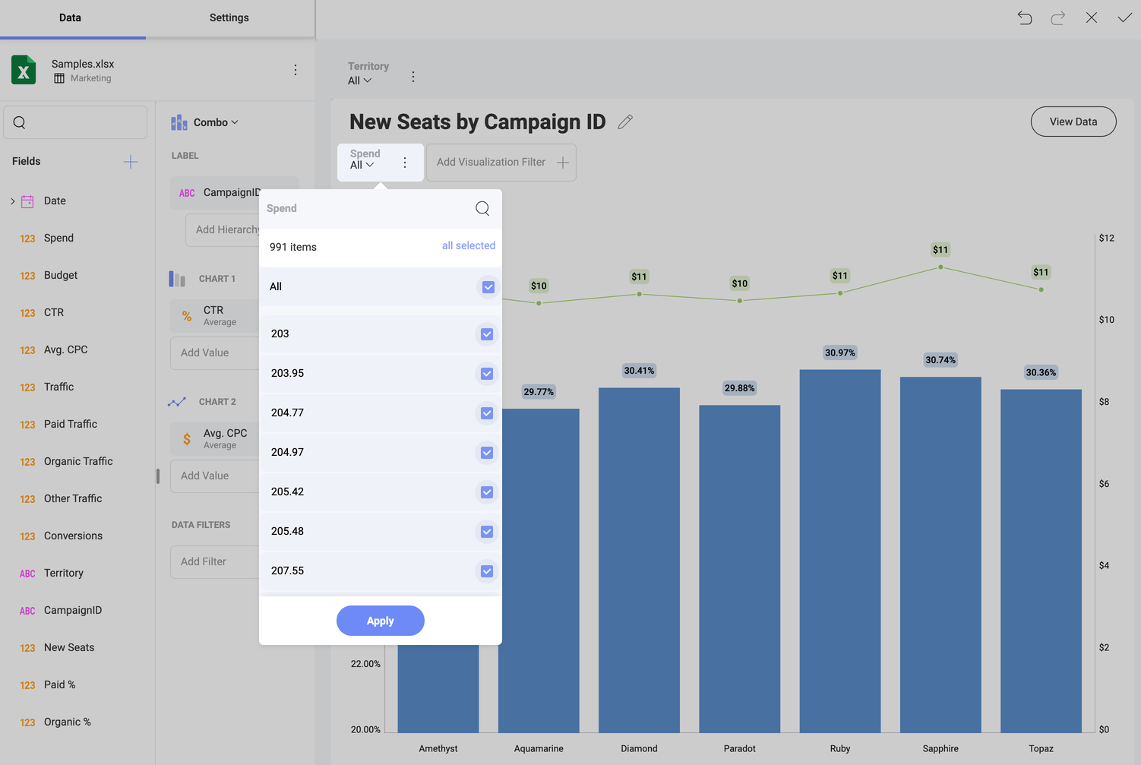The width and height of the screenshot is (1141, 765).
Task: Expand the Date field tree arrow
Action: (x=13, y=201)
